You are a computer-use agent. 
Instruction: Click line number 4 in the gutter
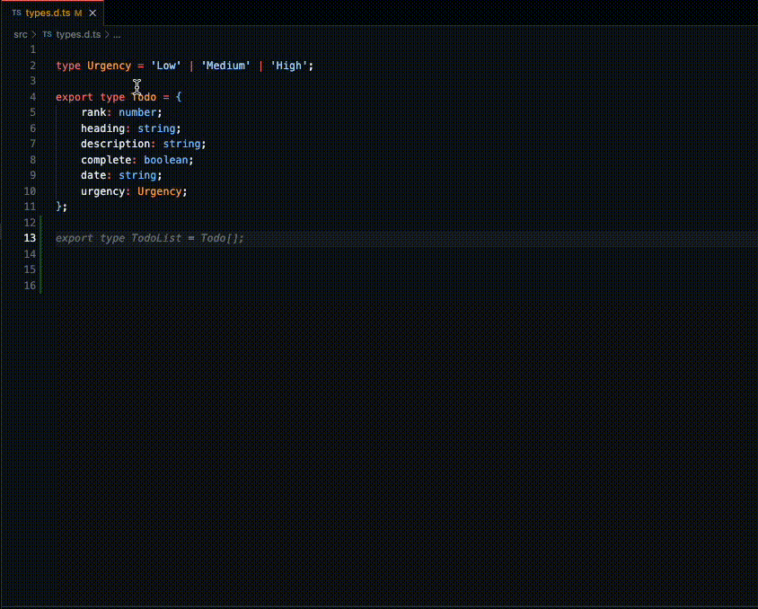[x=33, y=97]
